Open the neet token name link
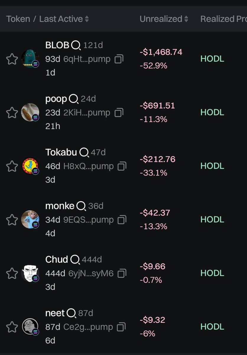 click(55, 313)
